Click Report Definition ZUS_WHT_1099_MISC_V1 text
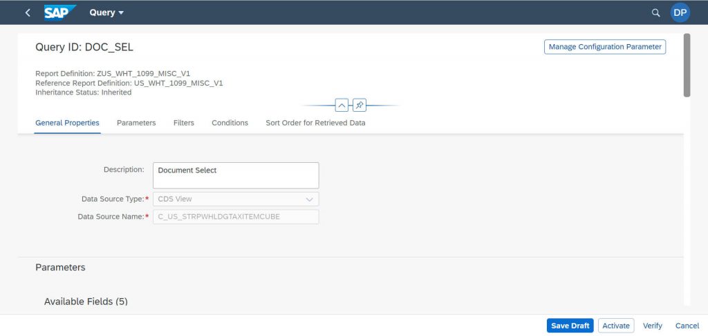Screen dimensions: 708x336 pyautogui.click(x=113, y=73)
